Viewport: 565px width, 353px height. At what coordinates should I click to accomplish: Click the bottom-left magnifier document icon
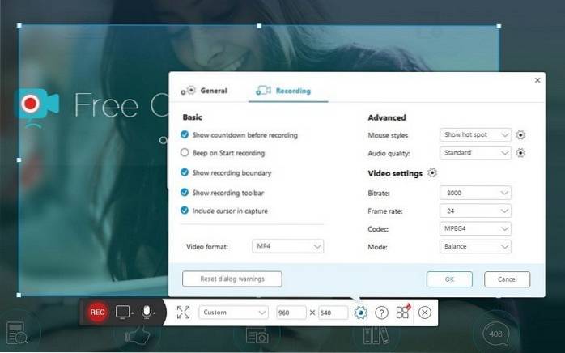click(x=16, y=333)
